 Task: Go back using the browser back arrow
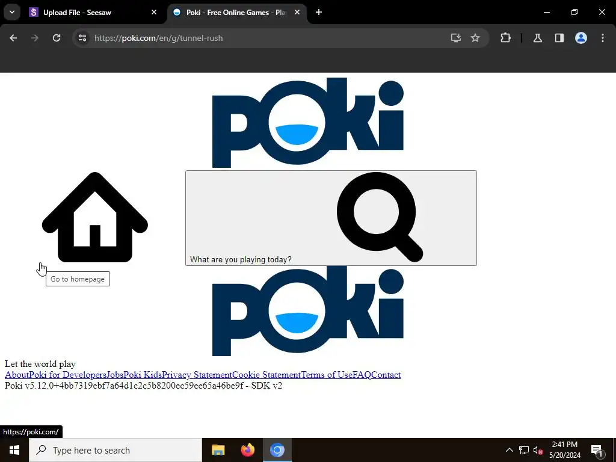(x=13, y=38)
